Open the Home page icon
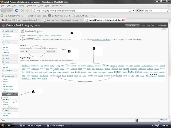Screen dimensions: 171x128 tap(28, 10)
